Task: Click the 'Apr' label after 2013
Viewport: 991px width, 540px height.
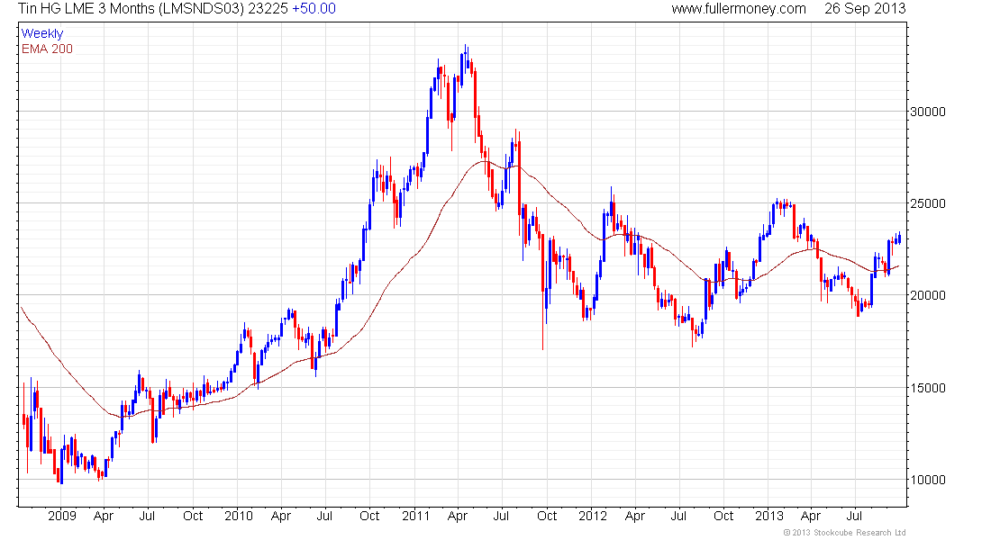Action: coord(811,517)
